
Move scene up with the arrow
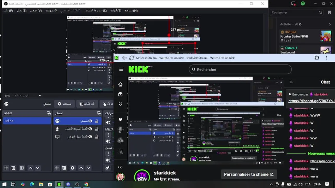[30, 168]
